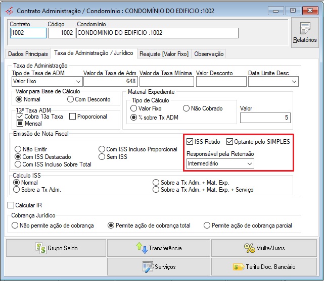Switch to the Dados Principais tab
Image resolution: width=324 pixels, height=281 pixels.
click(27, 53)
